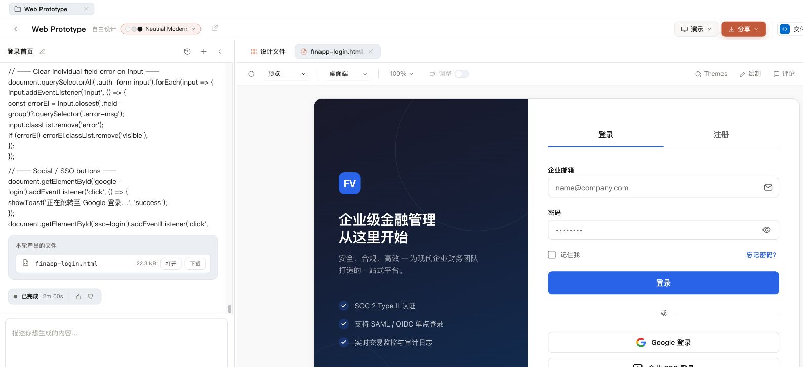
Task: Switch to the 注册 tab
Action: [721, 135]
